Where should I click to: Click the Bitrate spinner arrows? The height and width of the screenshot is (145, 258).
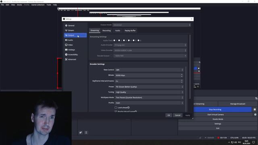(x=182, y=75)
